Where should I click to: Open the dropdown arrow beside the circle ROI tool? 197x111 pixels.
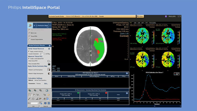point(35,100)
